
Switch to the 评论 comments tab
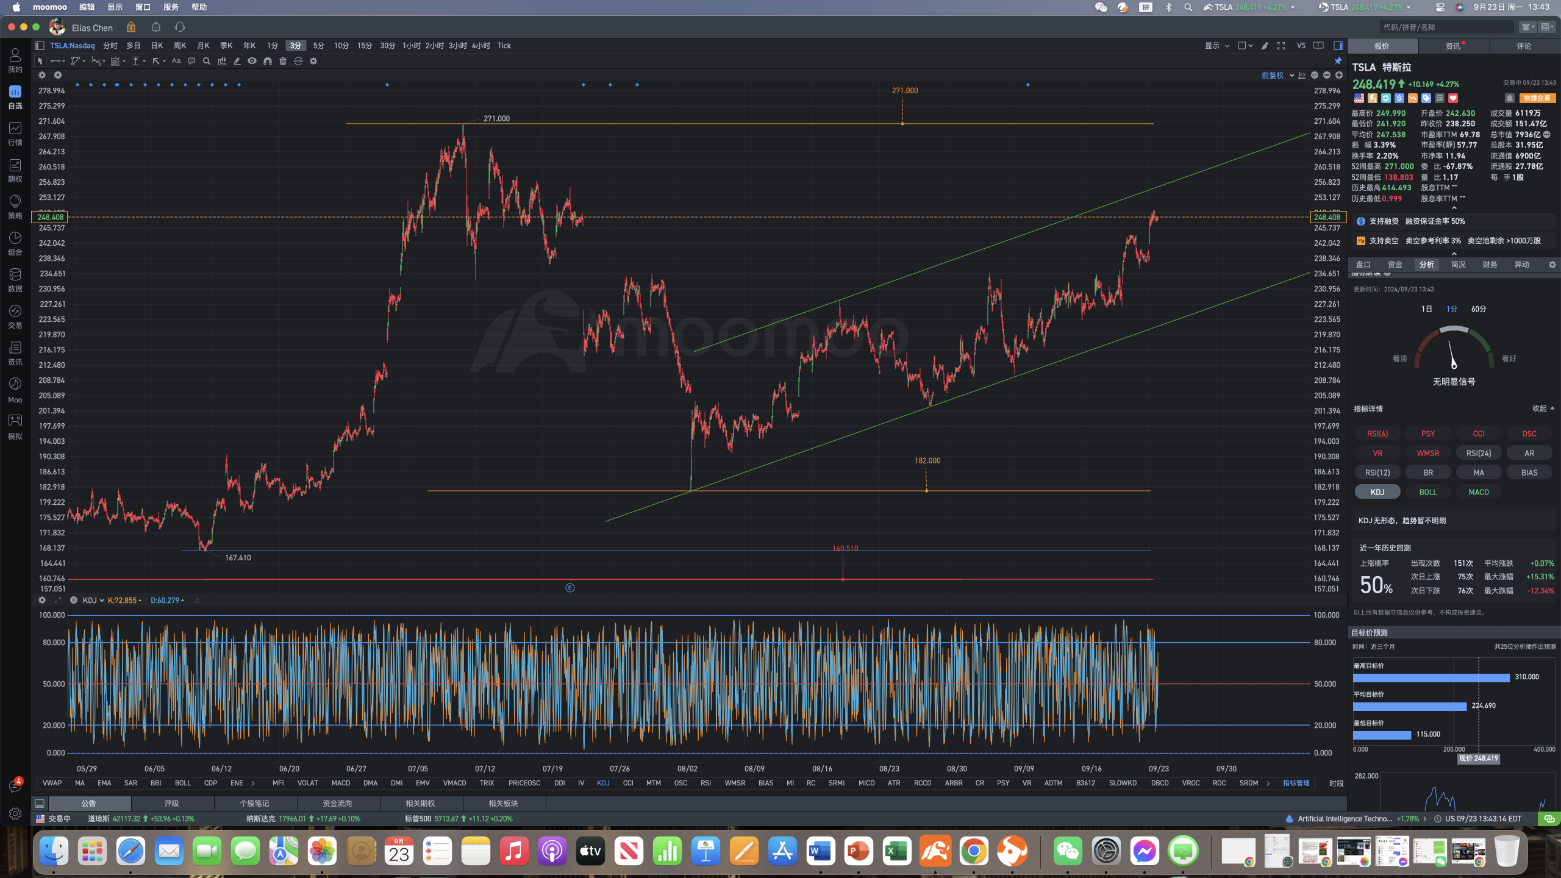click(x=1524, y=46)
